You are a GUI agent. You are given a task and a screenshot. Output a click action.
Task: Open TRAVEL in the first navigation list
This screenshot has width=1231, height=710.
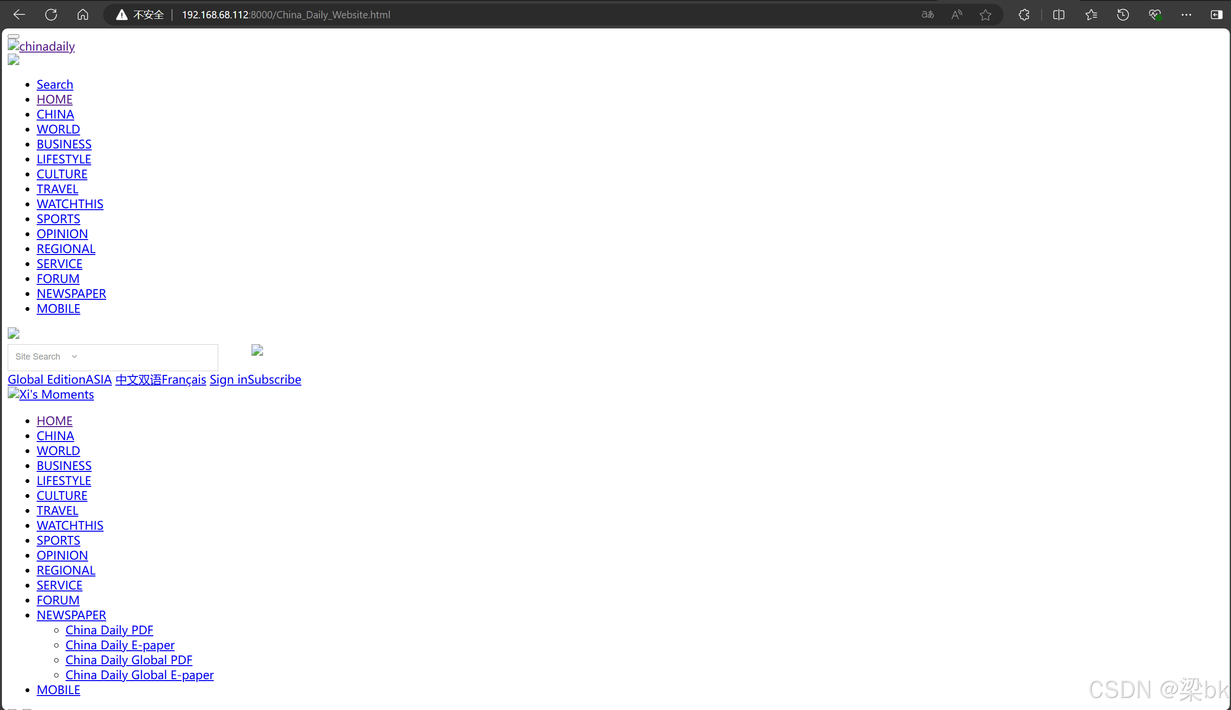[57, 189]
